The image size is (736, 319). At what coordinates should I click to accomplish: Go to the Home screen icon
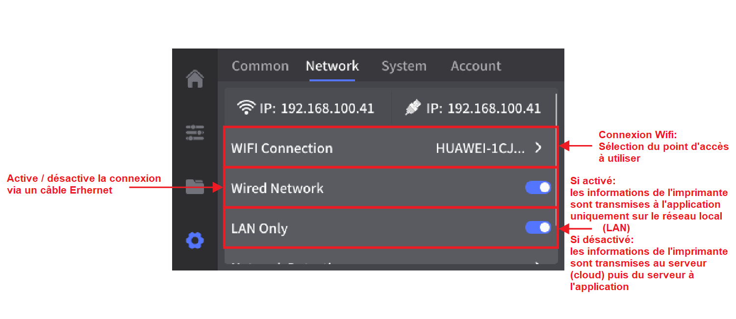click(x=195, y=78)
